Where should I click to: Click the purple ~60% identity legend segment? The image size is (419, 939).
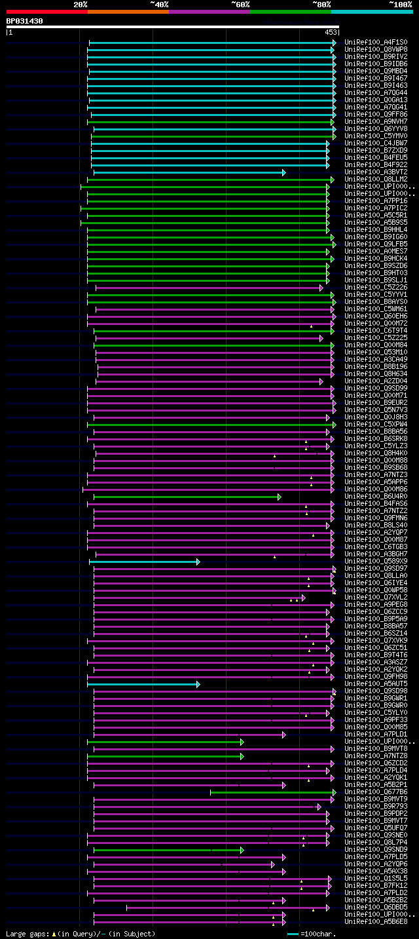point(209,11)
